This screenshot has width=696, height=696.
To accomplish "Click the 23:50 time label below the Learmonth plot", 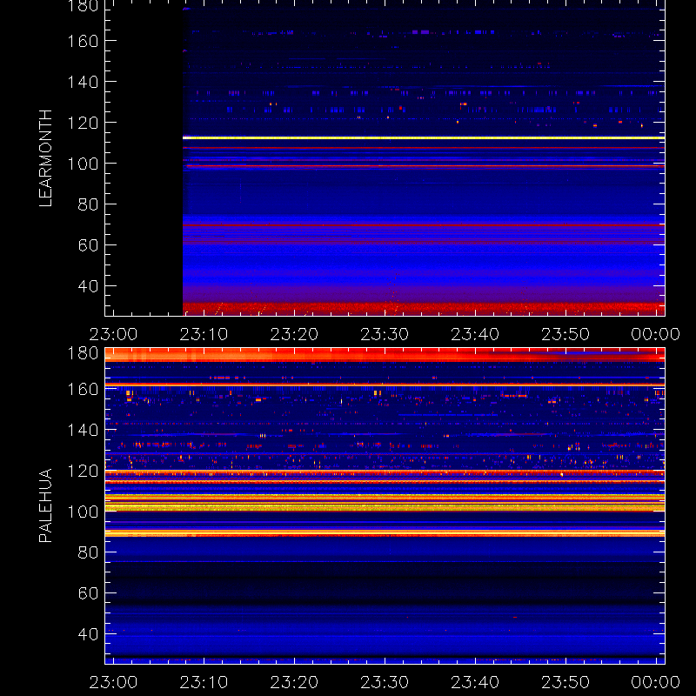I will (565, 334).
